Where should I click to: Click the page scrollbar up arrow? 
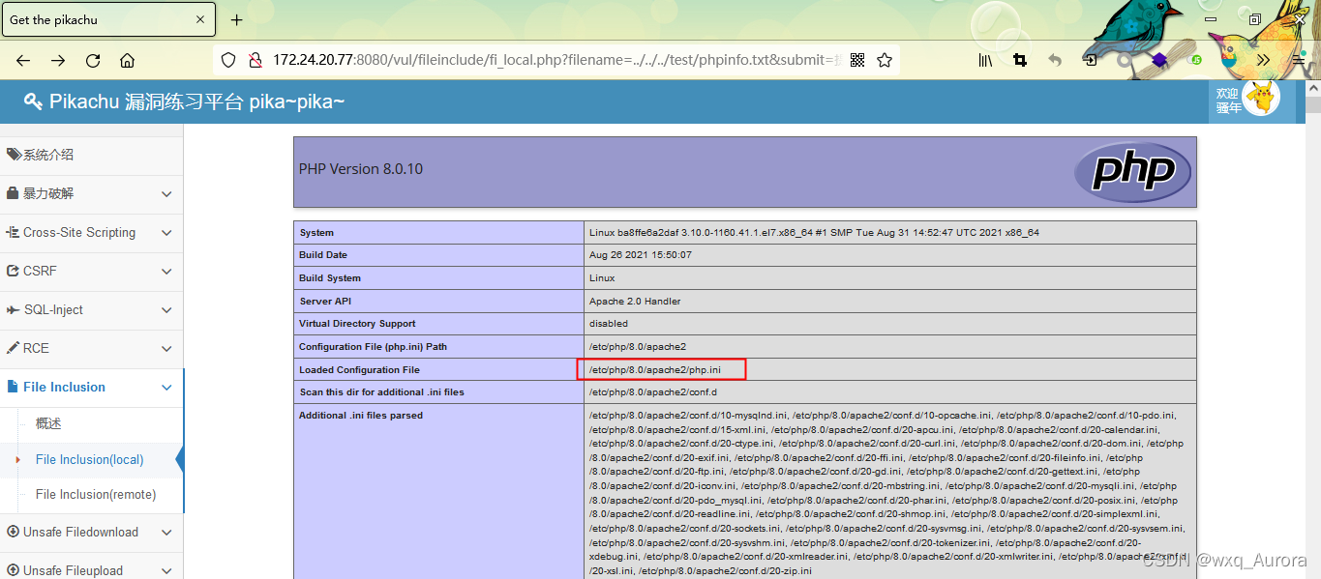tap(1312, 86)
